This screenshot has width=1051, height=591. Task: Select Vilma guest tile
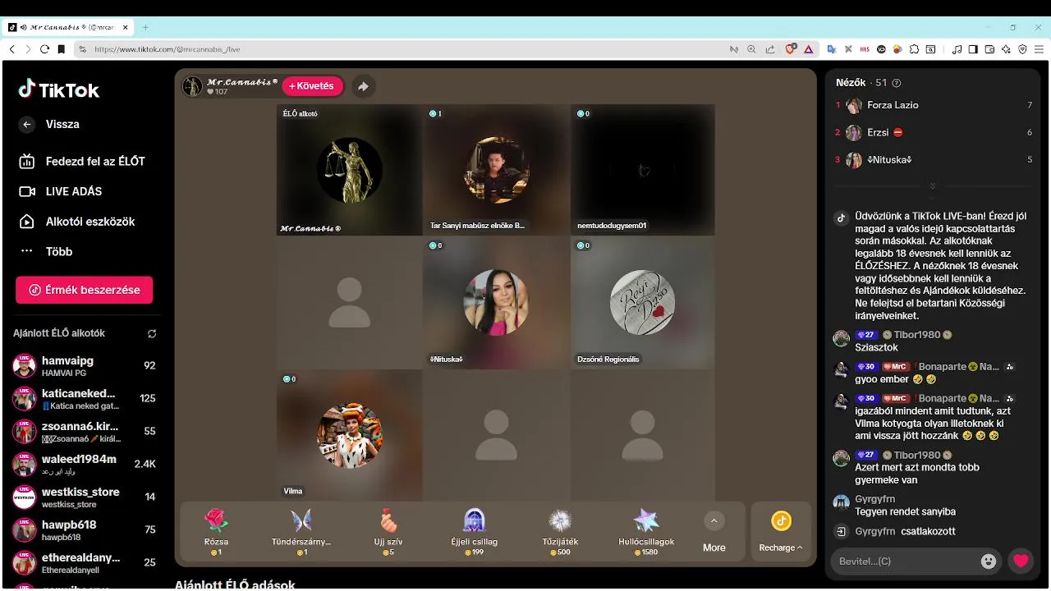[349, 435]
